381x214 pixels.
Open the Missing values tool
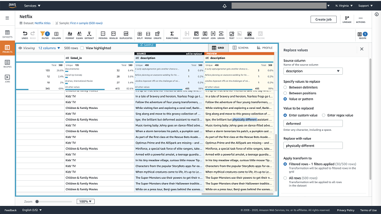103,35
